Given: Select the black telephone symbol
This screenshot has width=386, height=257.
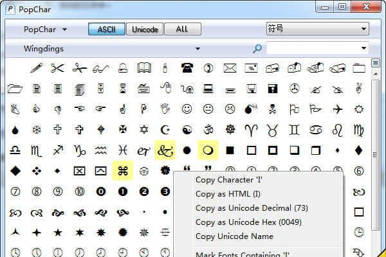Looking at the screenshot, I should (187, 68).
